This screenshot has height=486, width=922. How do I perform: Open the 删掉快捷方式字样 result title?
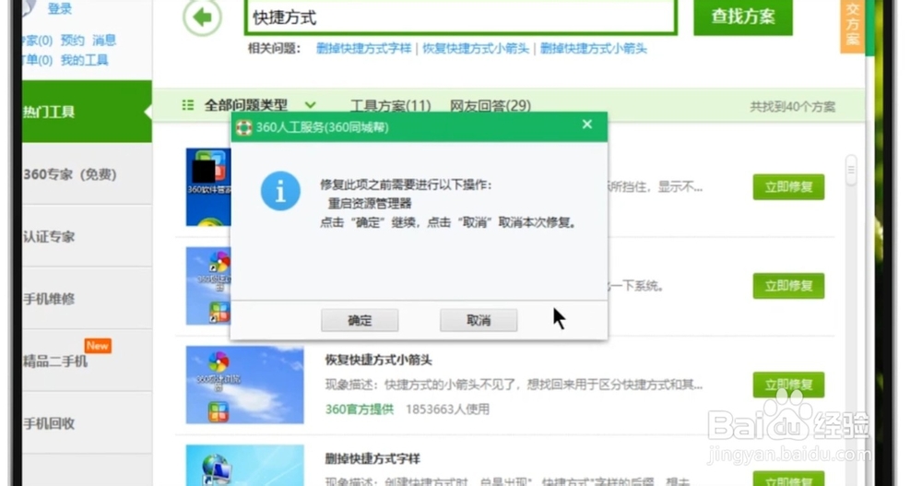tap(372, 458)
